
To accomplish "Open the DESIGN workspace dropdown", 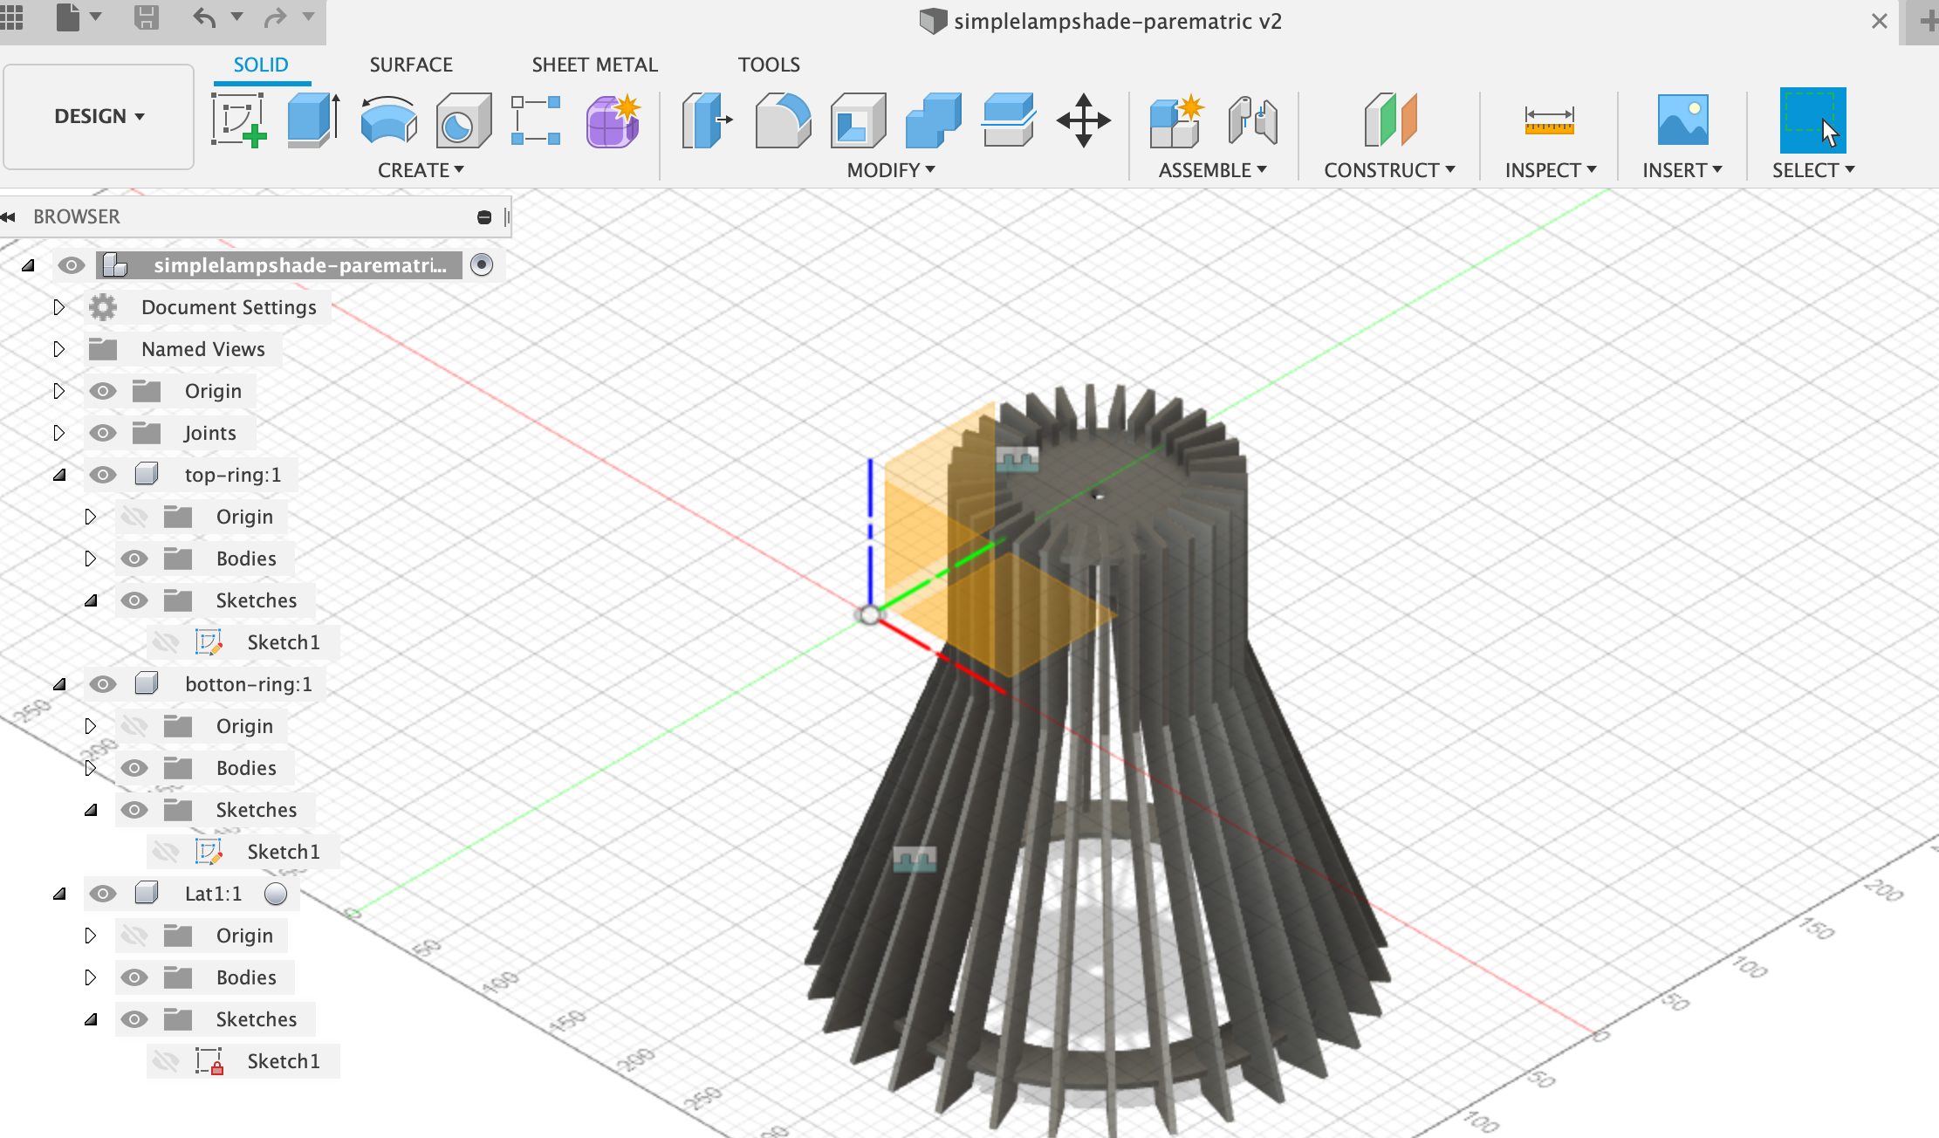I will [99, 116].
